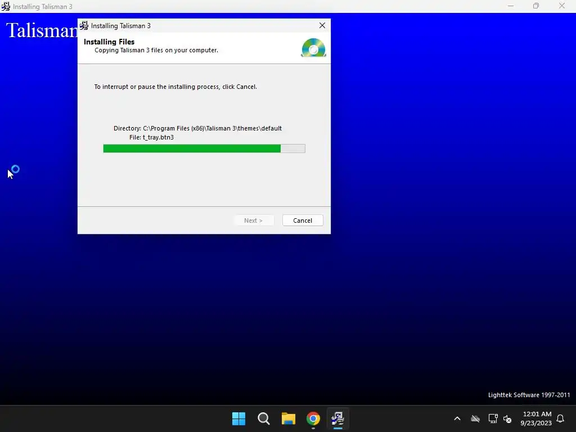Click 'Lighttek Software 1997-2011' copyright text
The image size is (576, 432).
point(529,395)
